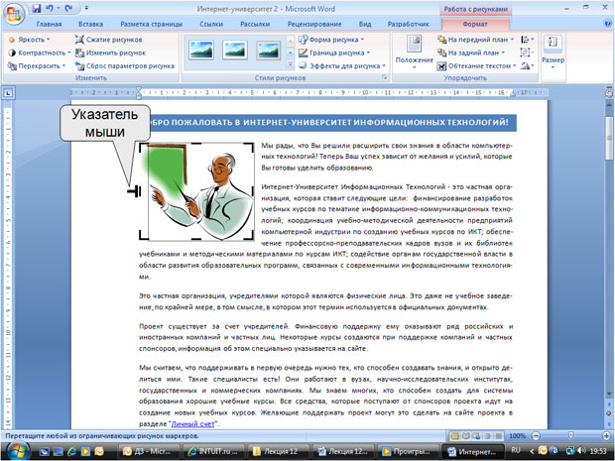Click the Size (Размер) crop icon
Image resolution: width=615 pixels, height=461 pixels.
553,43
